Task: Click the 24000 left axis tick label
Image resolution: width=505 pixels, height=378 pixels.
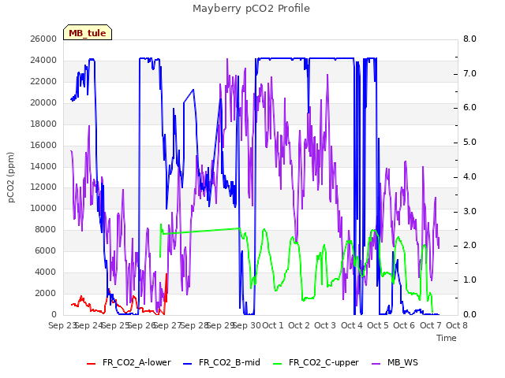Action: pyautogui.click(x=43, y=60)
